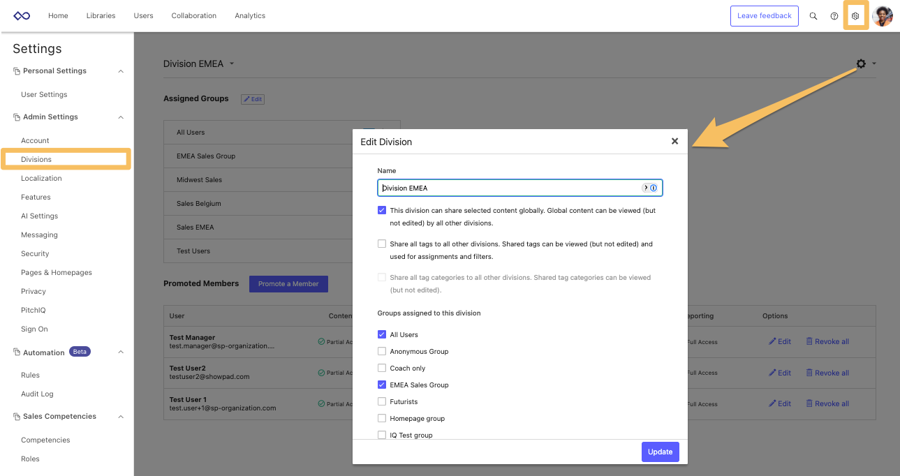This screenshot has height=476, width=900.
Task: Open the help question mark icon
Action: (x=834, y=16)
